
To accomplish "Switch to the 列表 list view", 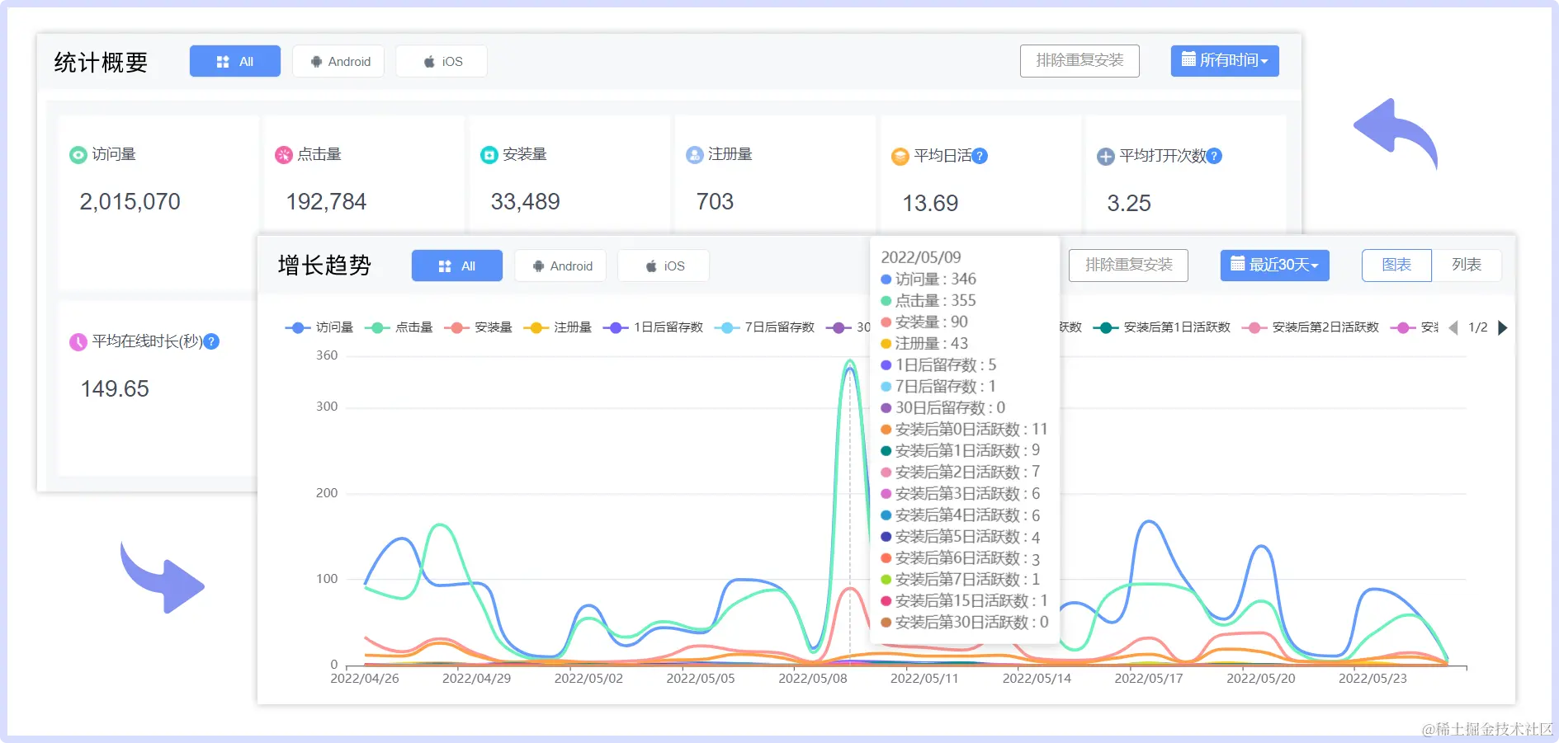I will click(x=1467, y=266).
